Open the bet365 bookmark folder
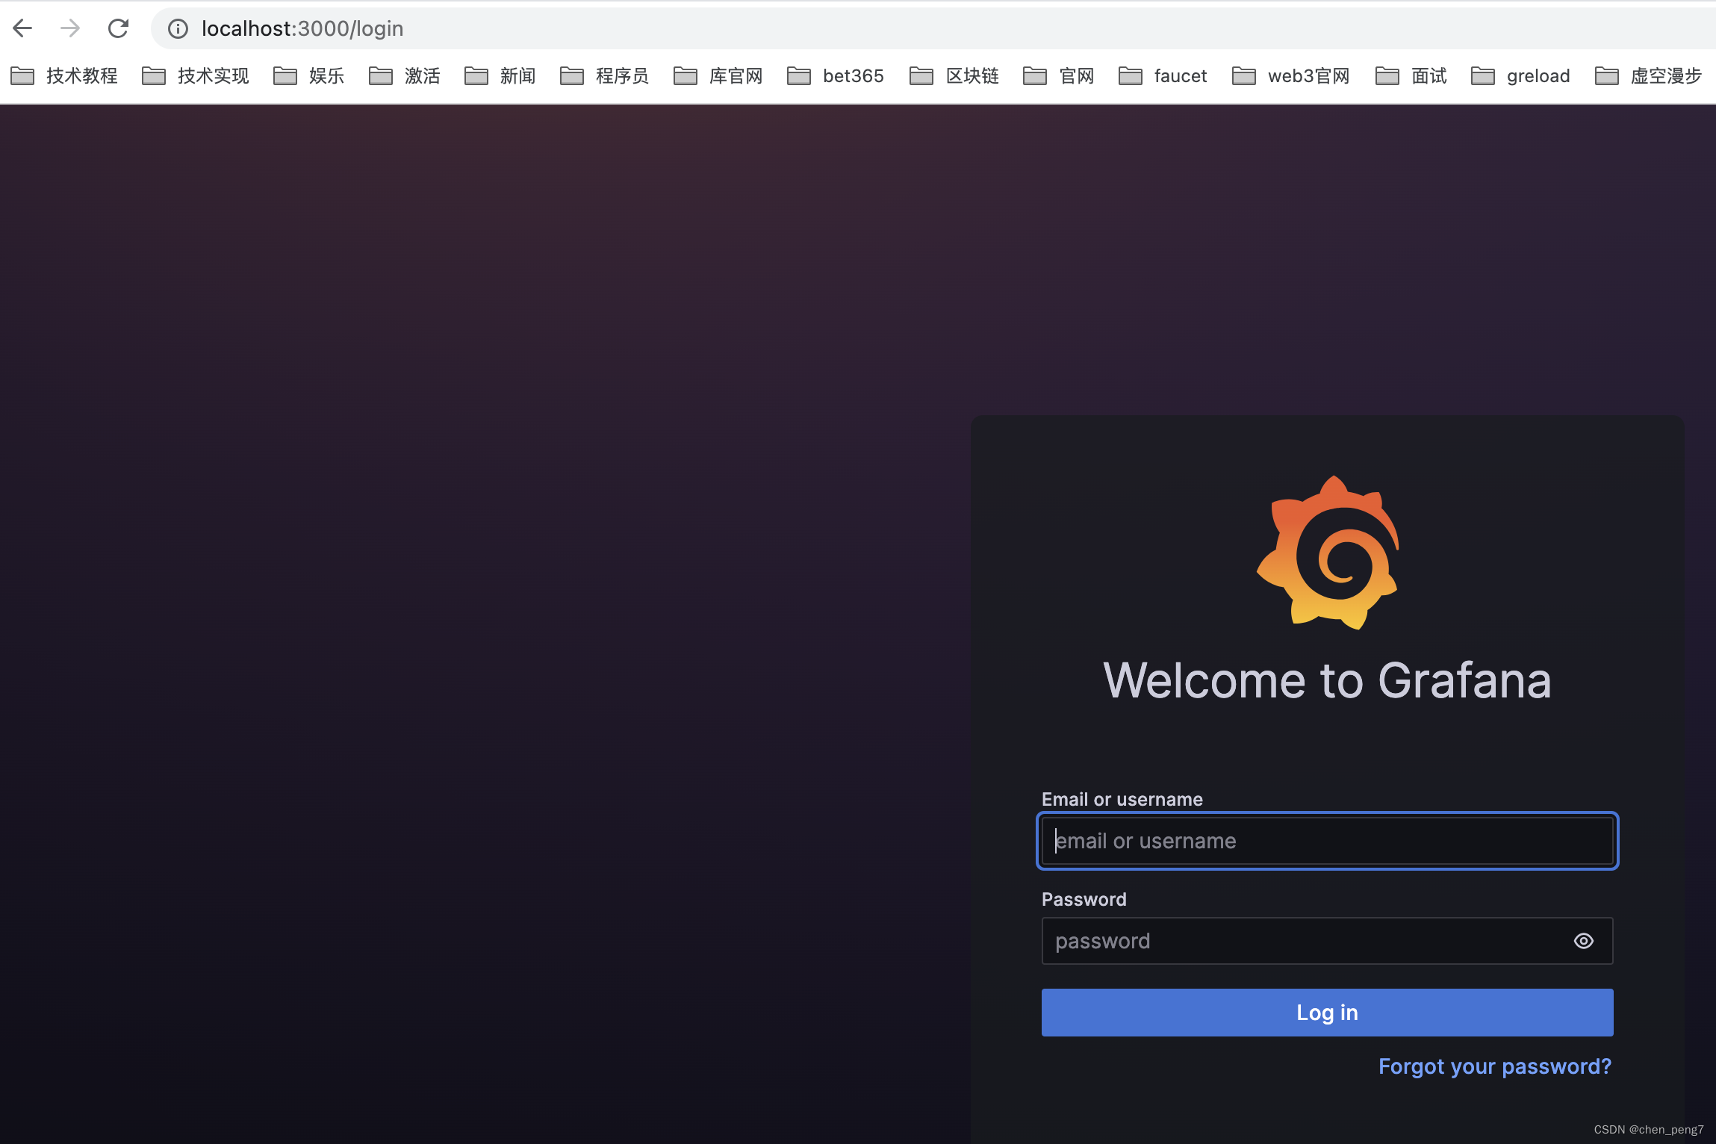 [836, 76]
